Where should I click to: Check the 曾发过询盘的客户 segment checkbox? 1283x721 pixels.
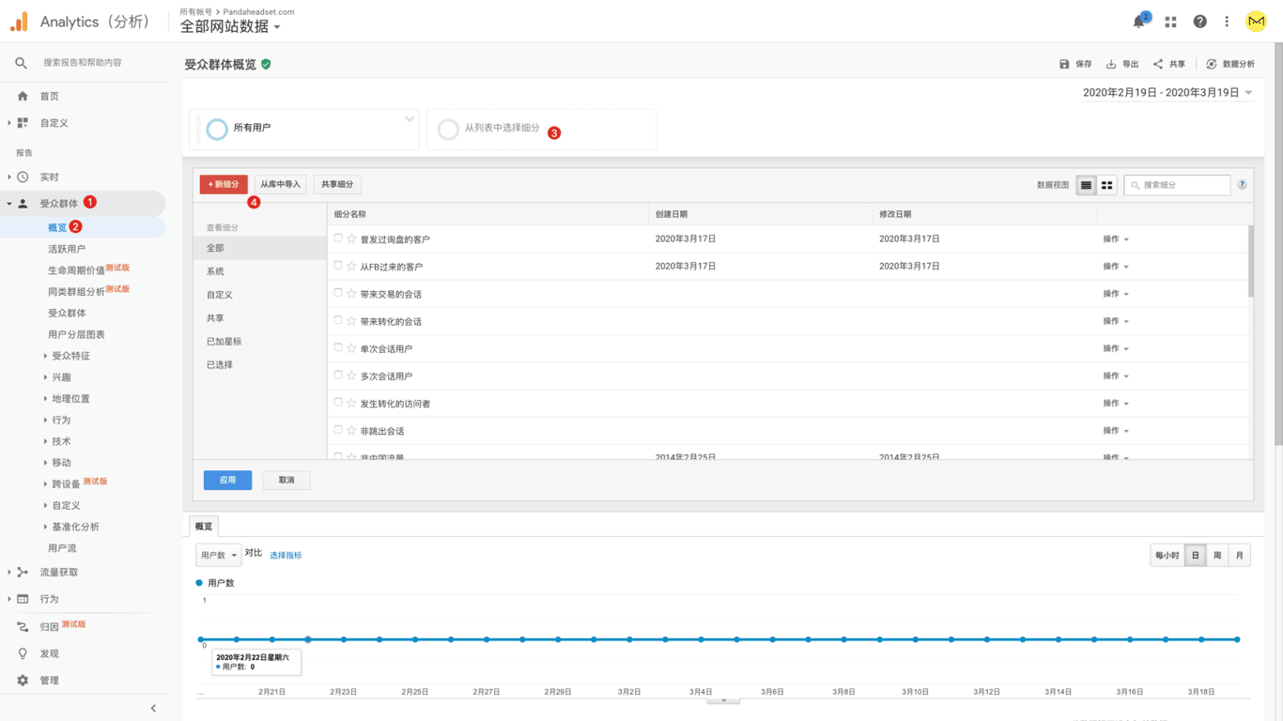338,238
